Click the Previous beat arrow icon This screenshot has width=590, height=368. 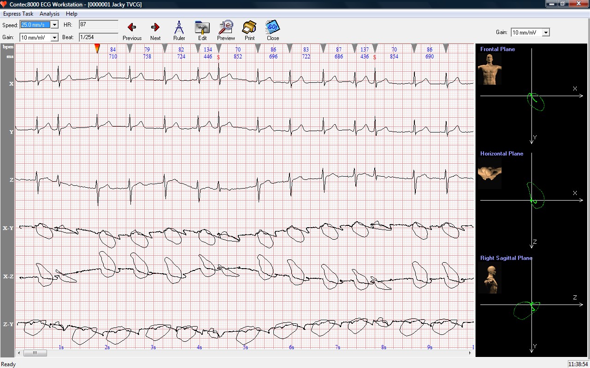(132, 28)
